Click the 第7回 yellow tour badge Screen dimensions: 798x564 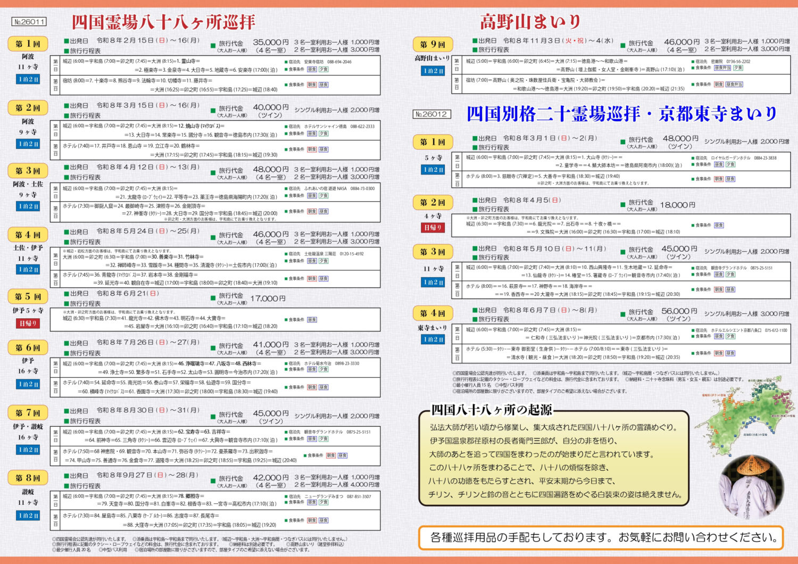coord(28,413)
